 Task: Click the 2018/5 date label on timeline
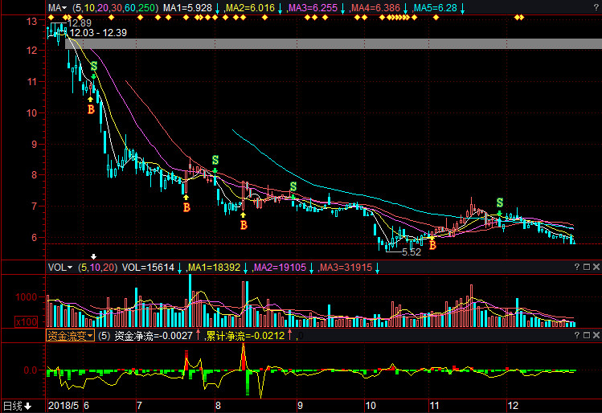tap(62, 405)
